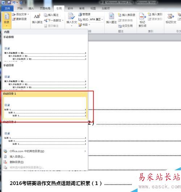The width and height of the screenshot is (181, 192).
Task: Click 将所选内容保存到目录库 entry
Action: (x=45, y=167)
